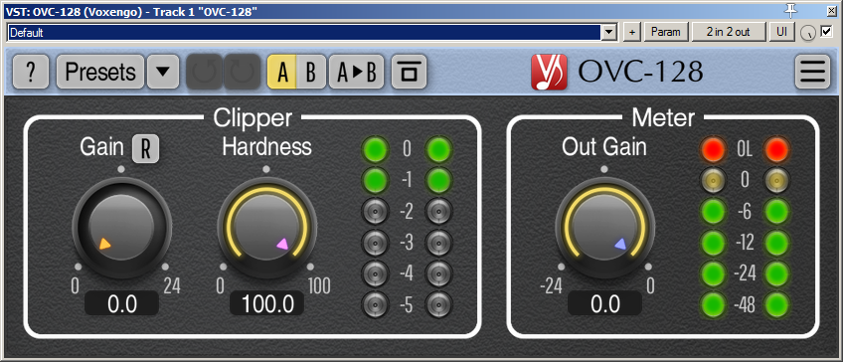The height and width of the screenshot is (362, 843).
Task: Click the left 0 dB clipper LED
Action: [x=375, y=148]
